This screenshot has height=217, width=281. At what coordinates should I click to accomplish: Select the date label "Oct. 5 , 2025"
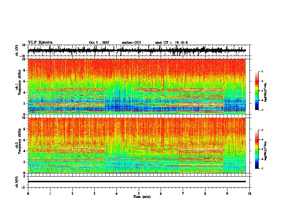click(x=99, y=43)
